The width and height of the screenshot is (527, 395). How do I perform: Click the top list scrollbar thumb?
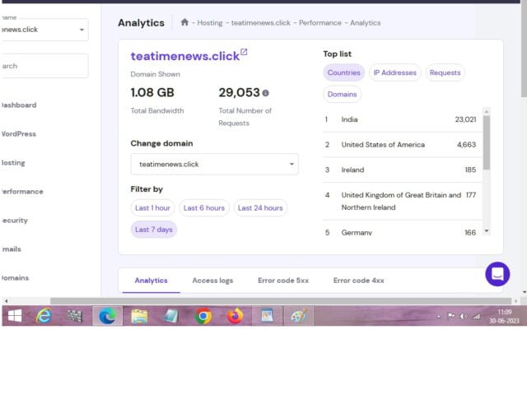coord(487,142)
